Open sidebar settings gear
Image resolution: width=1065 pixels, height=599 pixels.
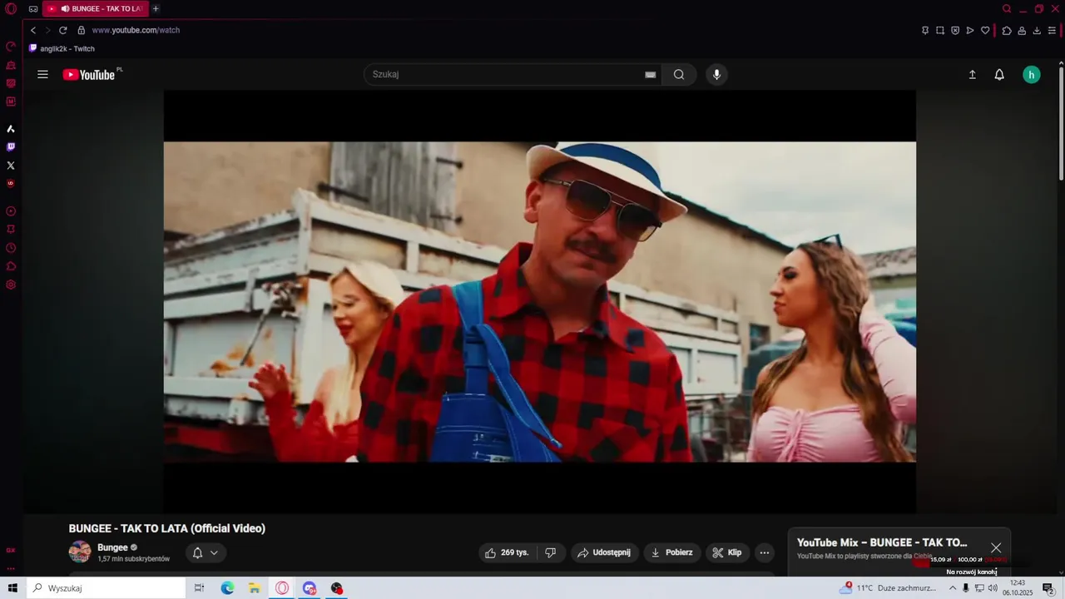pyautogui.click(x=11, y=285)
